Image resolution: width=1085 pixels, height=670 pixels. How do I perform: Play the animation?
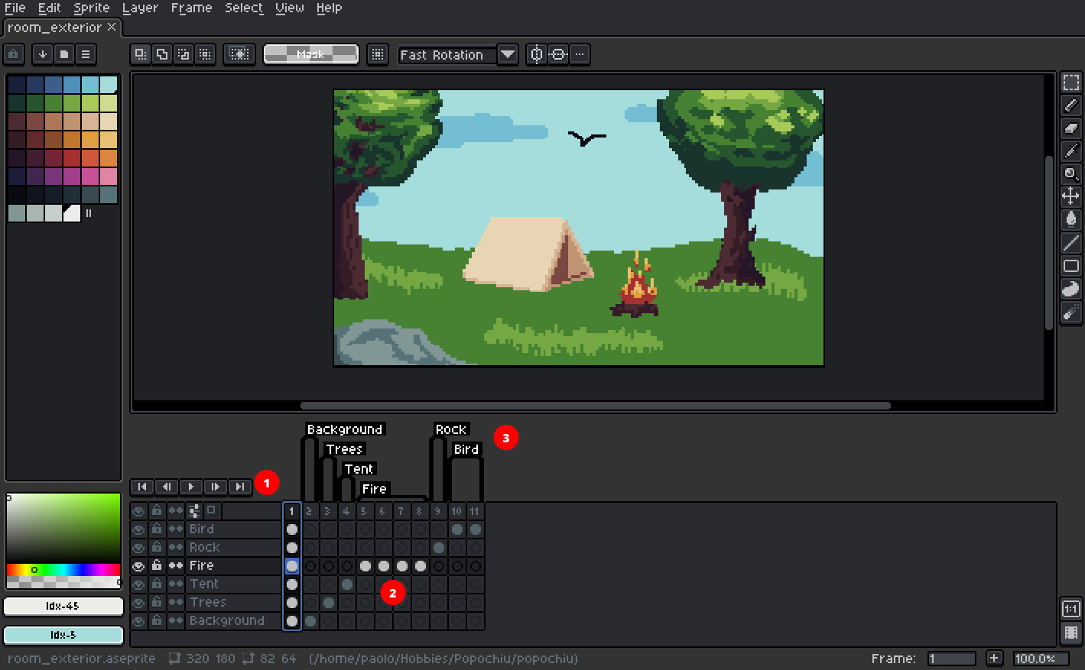click(x=191, y=487)
